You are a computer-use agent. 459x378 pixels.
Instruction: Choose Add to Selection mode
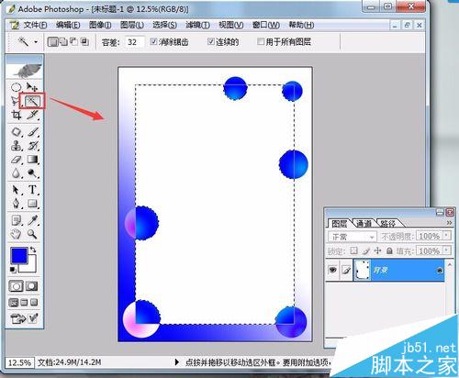(x=63, y=41)
